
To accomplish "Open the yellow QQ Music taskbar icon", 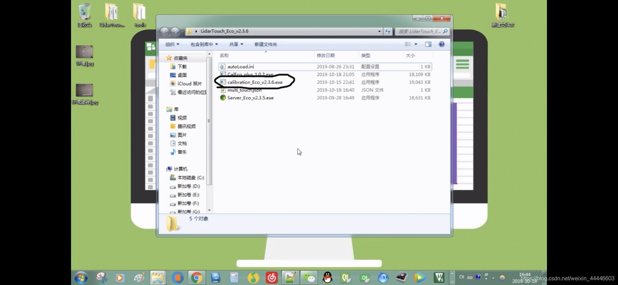I will click(253, 277).
